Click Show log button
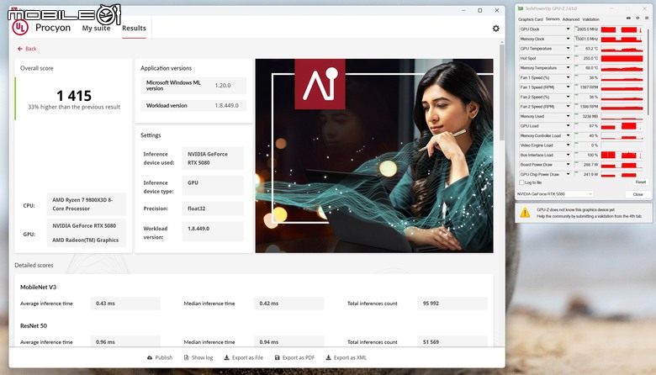 pos(198,358)
